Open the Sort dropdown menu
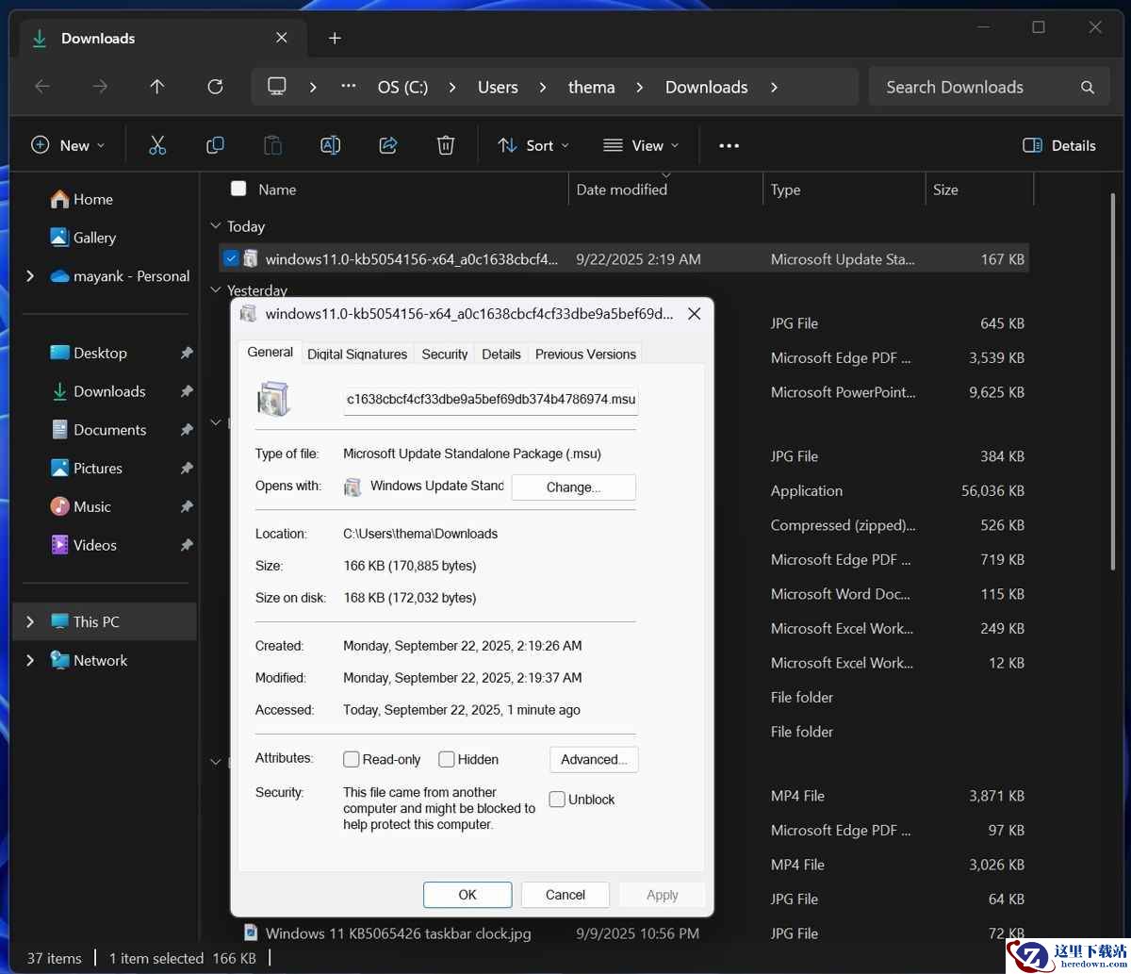 click(x=533, y=145)
